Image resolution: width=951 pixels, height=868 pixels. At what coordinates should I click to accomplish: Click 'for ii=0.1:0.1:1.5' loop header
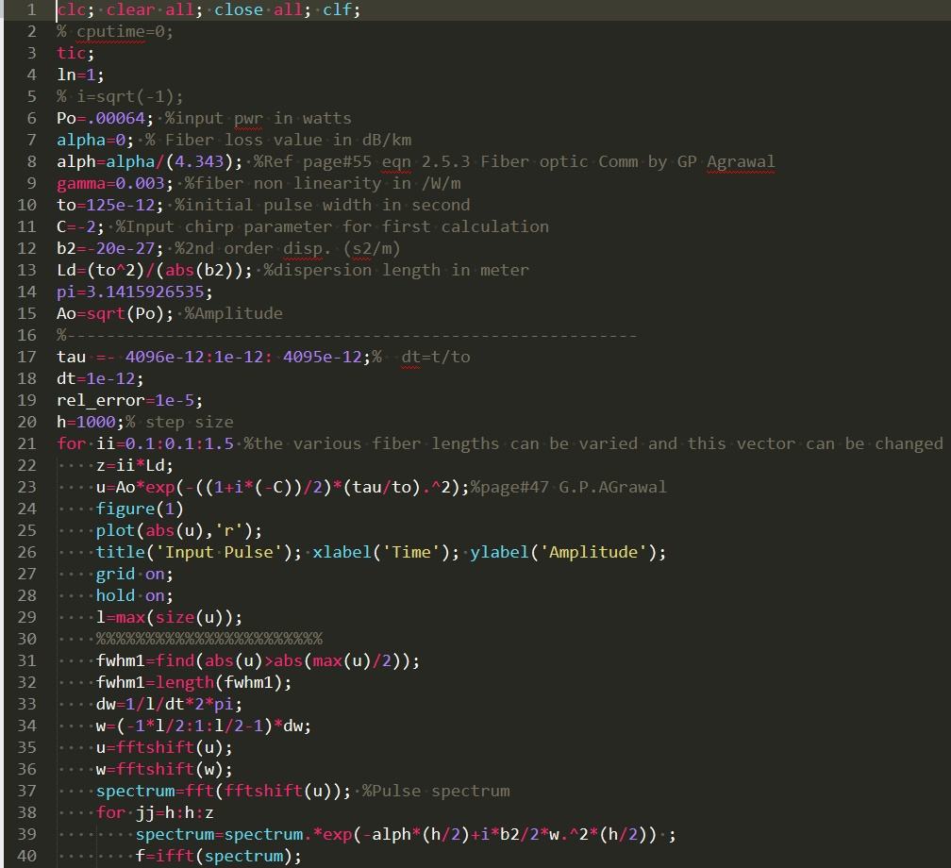145,444
